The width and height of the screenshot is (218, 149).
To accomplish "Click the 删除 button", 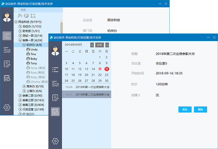I will (x=201, y=109).
